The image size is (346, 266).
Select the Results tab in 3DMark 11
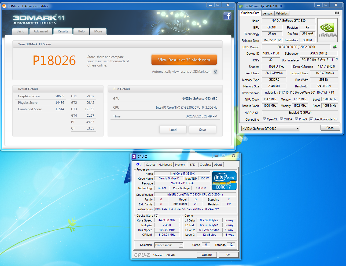(x=63, y=31)
